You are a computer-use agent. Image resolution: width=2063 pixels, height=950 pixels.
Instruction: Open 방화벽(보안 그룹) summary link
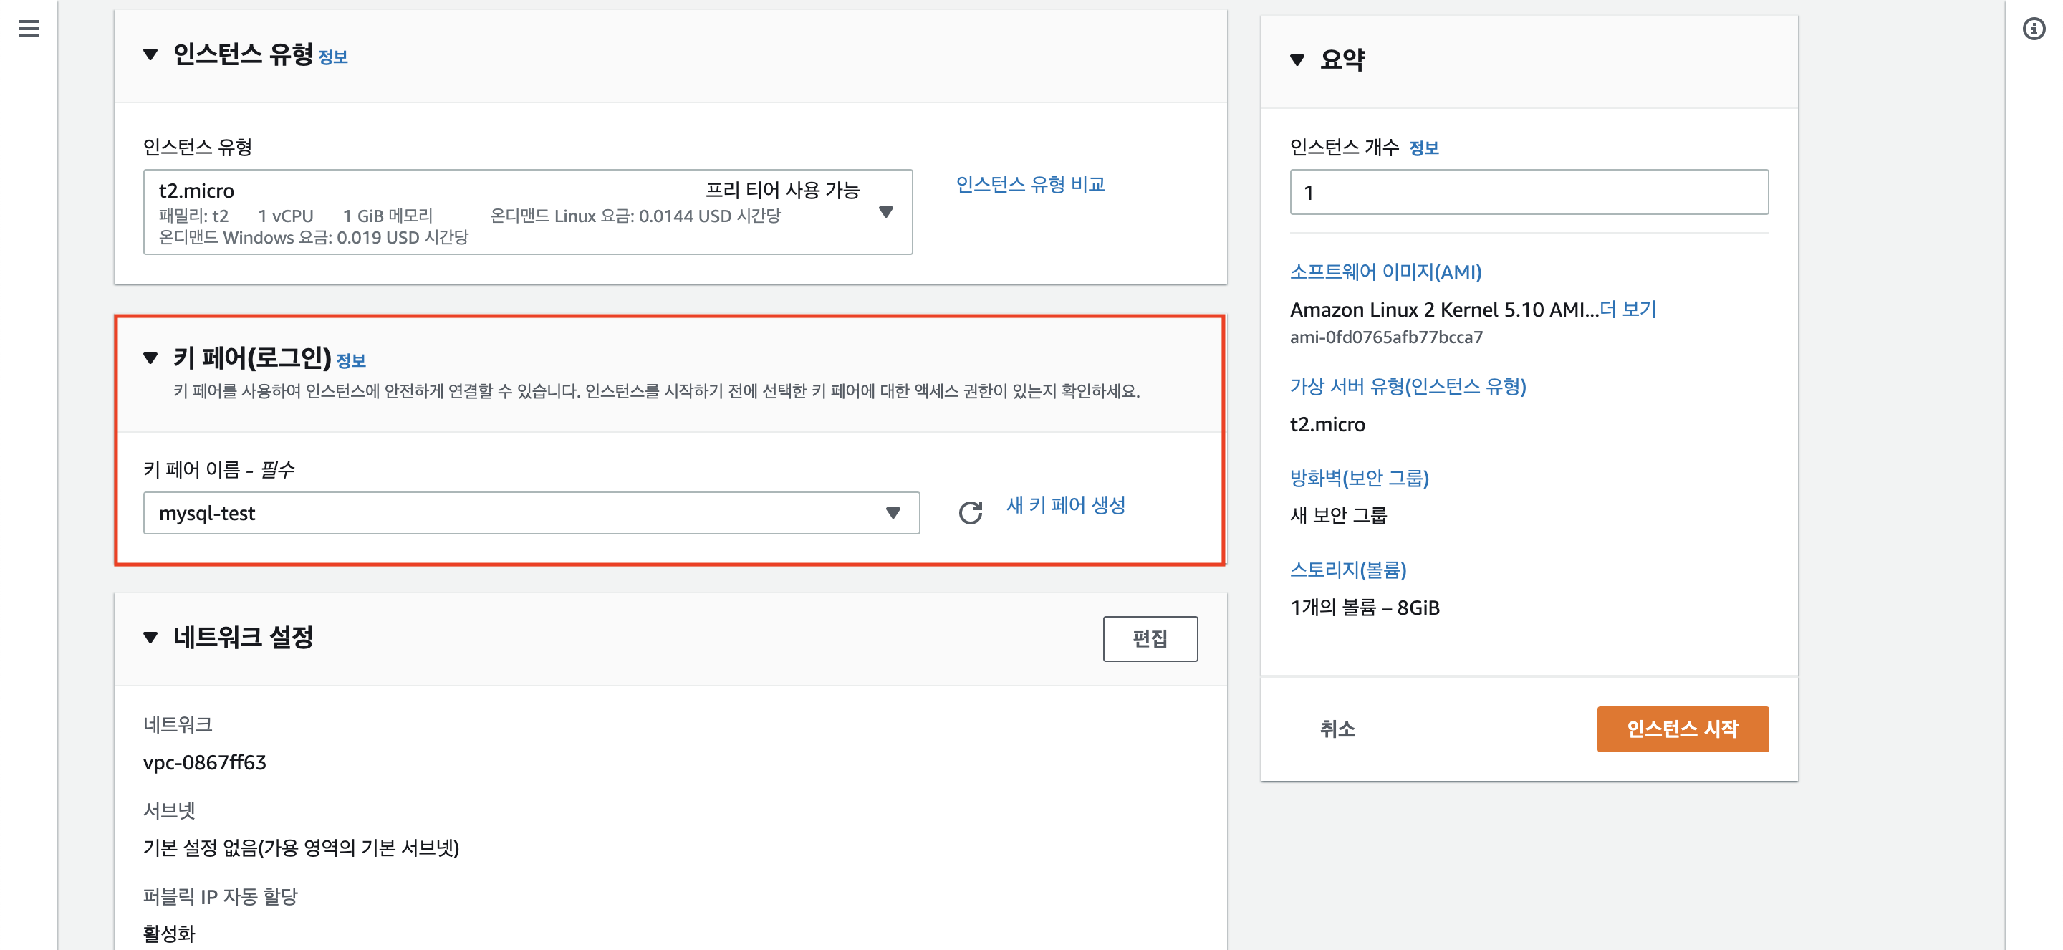(1359, 477)
